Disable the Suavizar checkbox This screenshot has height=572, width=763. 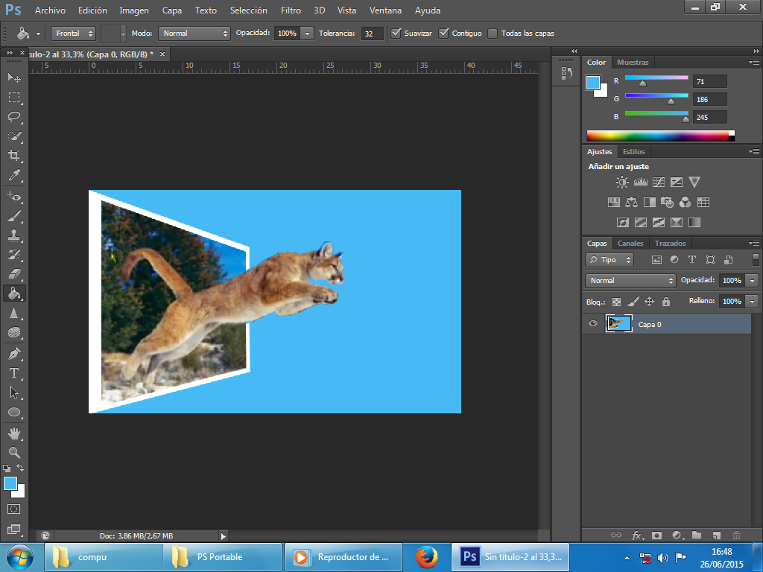(396, 34)
